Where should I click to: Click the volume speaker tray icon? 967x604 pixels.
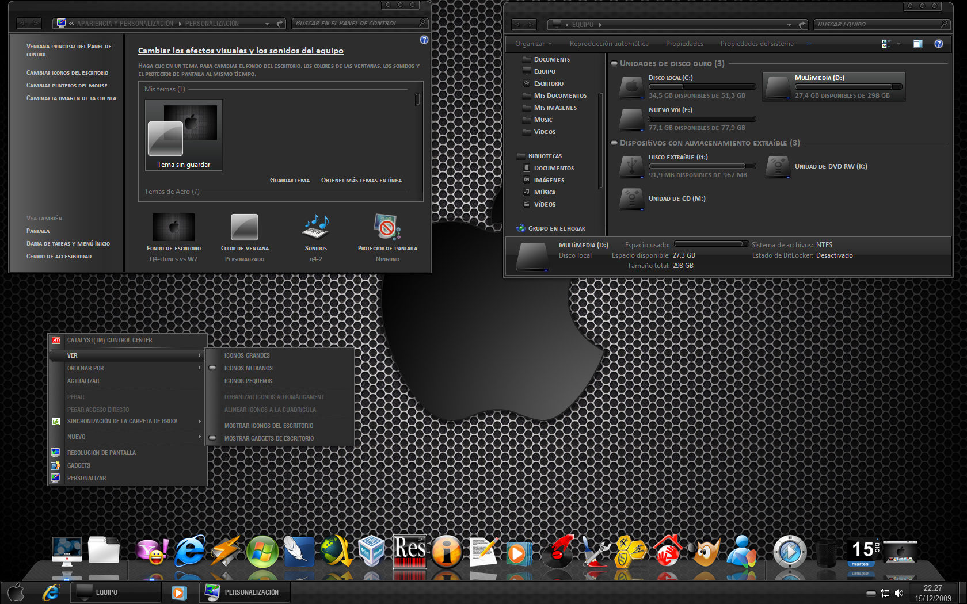point(899,593)
